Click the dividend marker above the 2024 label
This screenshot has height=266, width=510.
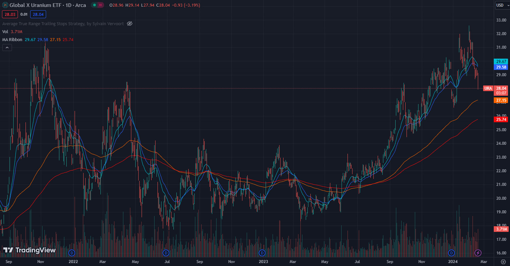click(451, 253)
